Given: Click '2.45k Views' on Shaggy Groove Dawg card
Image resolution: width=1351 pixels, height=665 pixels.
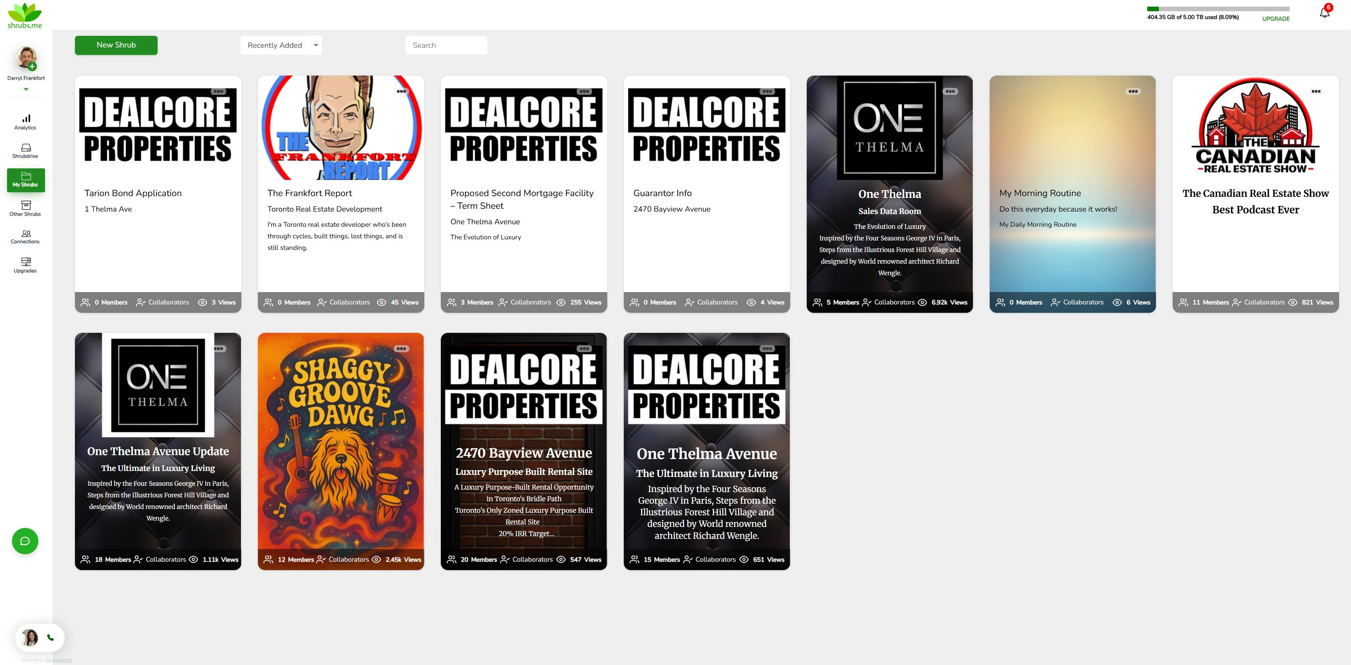Looking at the screenshot, I should tap(403, 560).
